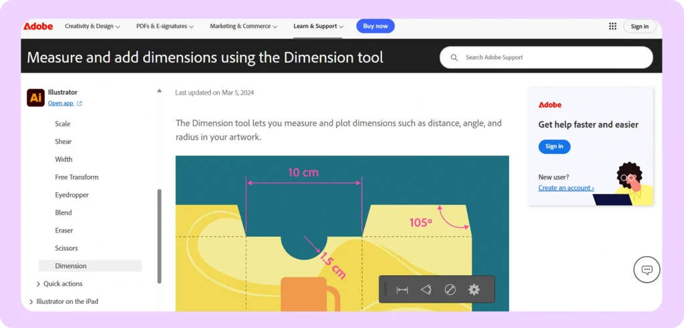Expand Marketing & Commerce menu
The width and height of the screenshot is (684, 328).
point(243,26)
